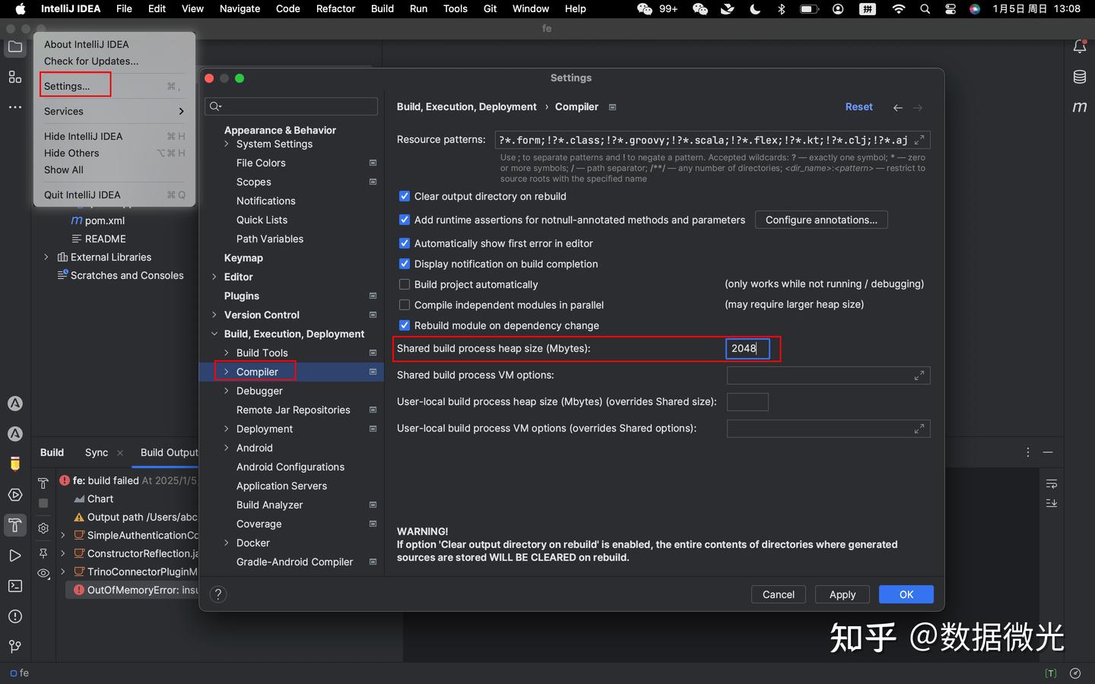Screen dimensions: 1095x684
Task: Expand the Docker settings node
Action: pos(225,543)
